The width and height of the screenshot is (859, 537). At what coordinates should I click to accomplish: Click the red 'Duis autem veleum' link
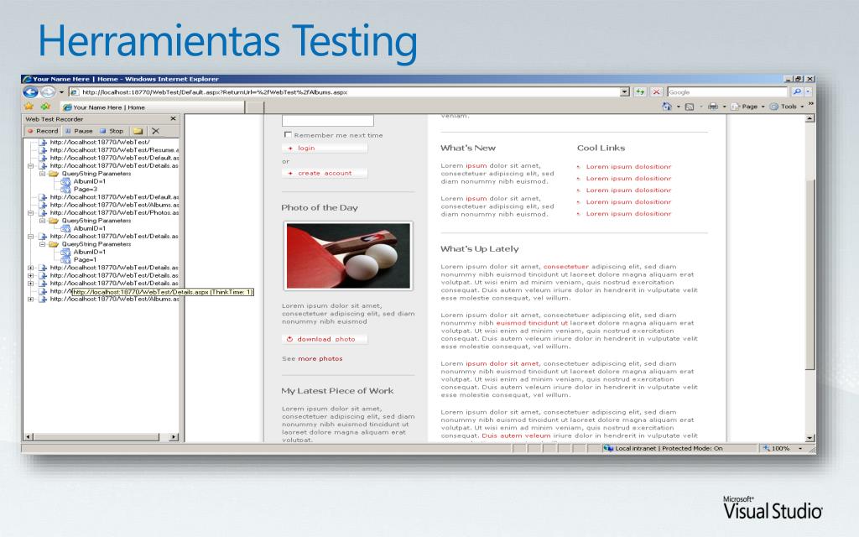[x=516, y=435]
